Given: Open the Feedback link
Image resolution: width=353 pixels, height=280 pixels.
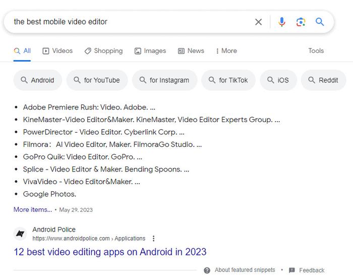Looking at the screenshot, I should tap(312, 270).
